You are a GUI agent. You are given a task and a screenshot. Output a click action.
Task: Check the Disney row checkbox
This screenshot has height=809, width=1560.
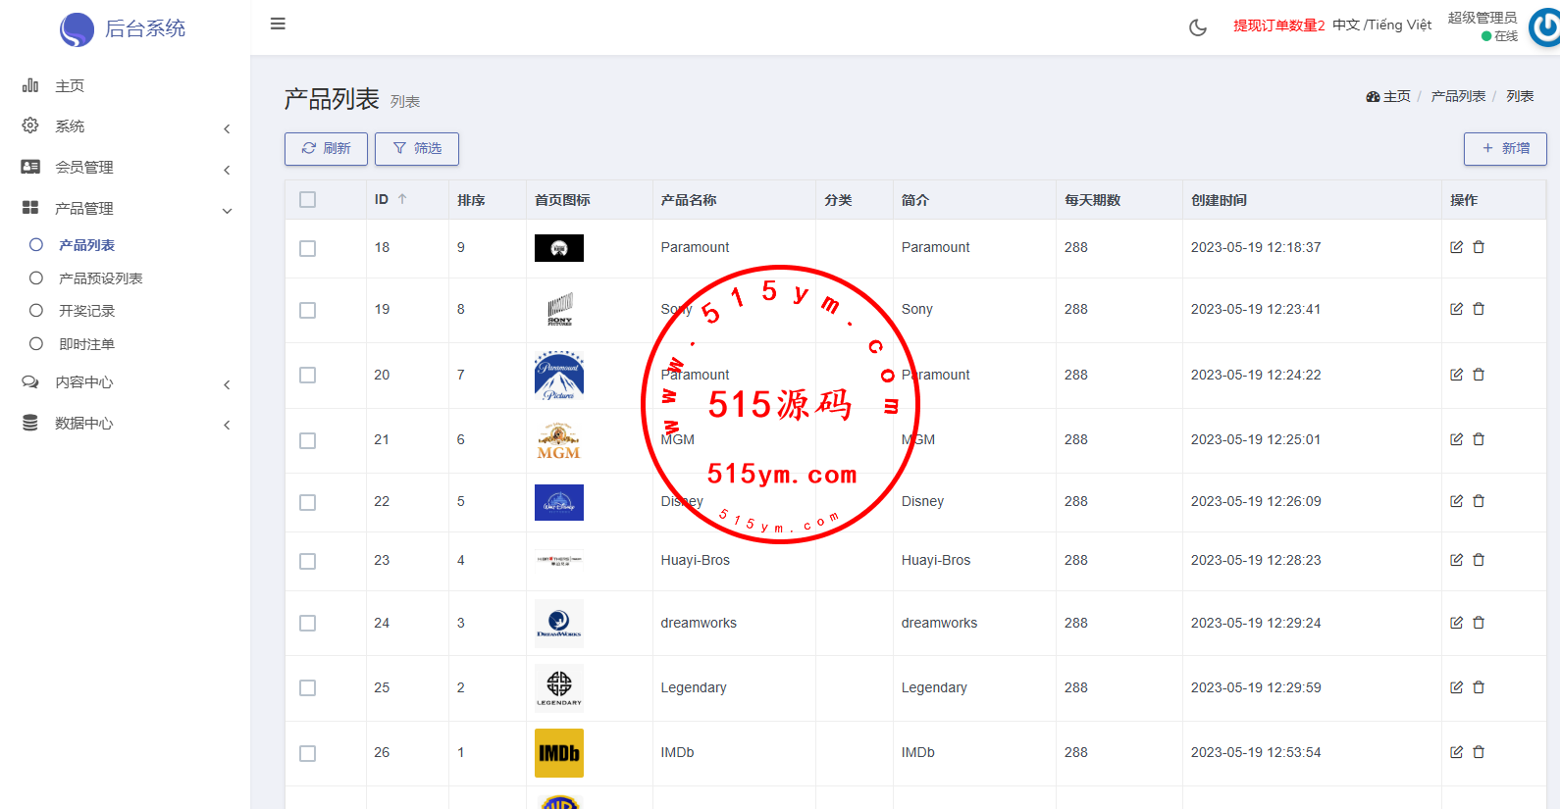tap(308, 502)
